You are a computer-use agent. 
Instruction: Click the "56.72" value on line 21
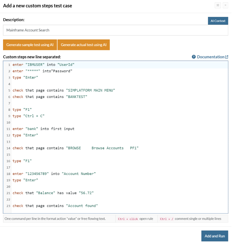[86, 193]
